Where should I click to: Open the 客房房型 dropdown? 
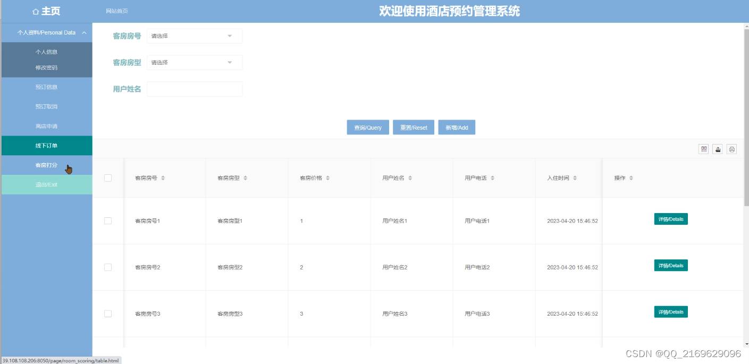coord(195,63)
